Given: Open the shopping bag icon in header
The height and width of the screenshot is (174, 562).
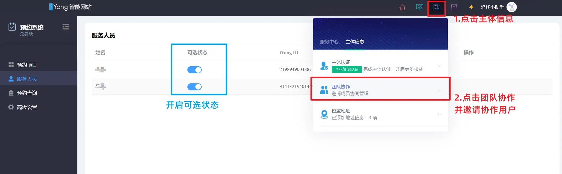Looking at the screenshot, I should (454, 7).
